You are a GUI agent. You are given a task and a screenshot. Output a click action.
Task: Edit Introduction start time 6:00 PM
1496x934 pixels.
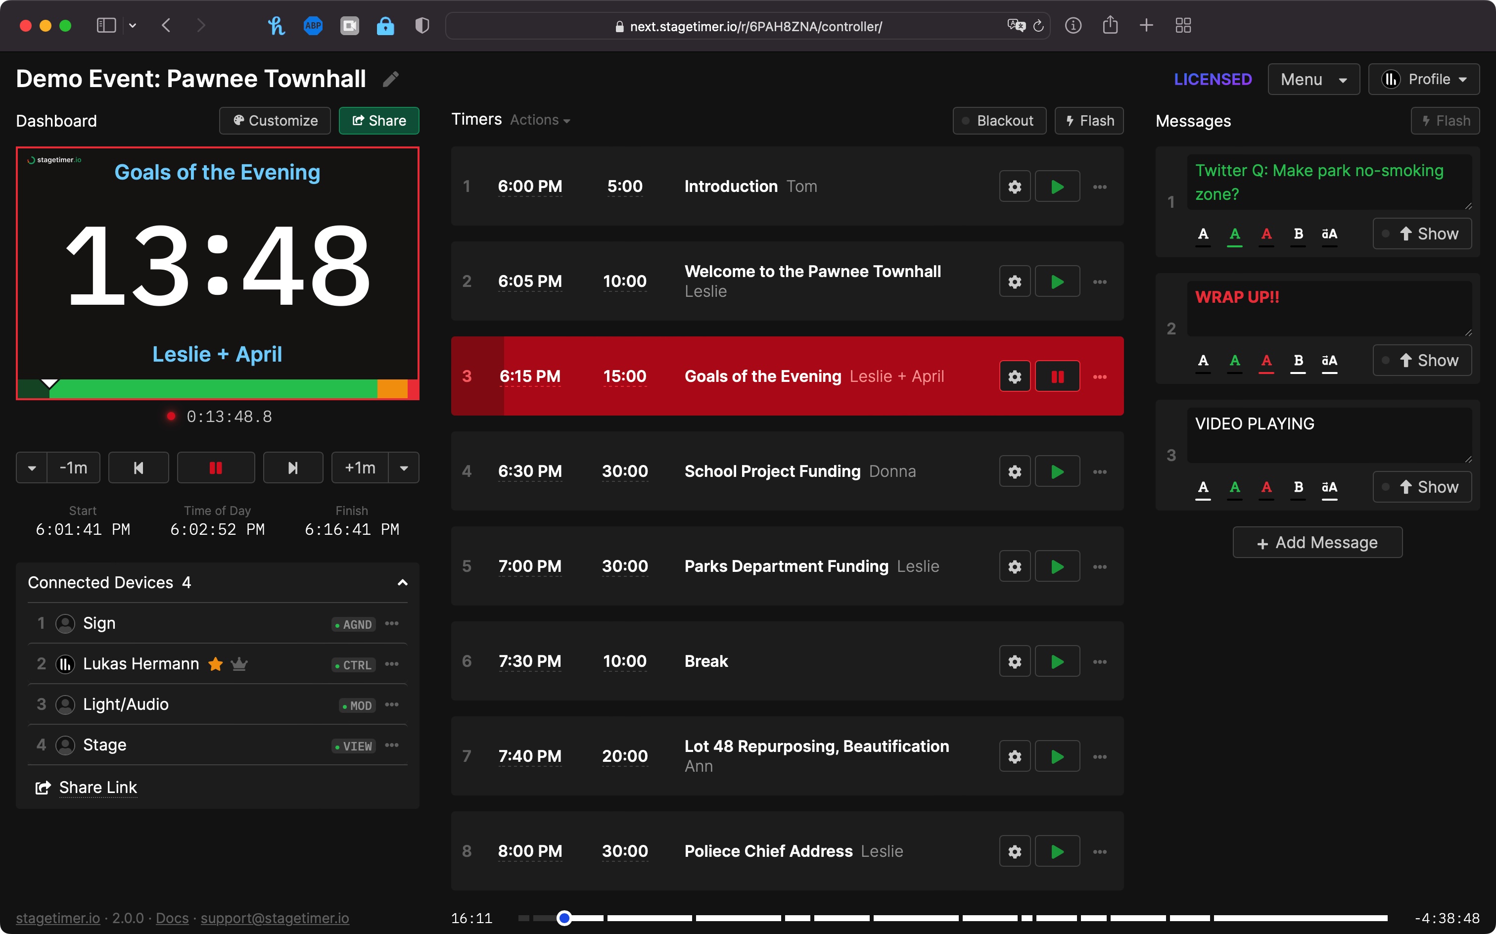pyautogui.click(x=530, y=186)
